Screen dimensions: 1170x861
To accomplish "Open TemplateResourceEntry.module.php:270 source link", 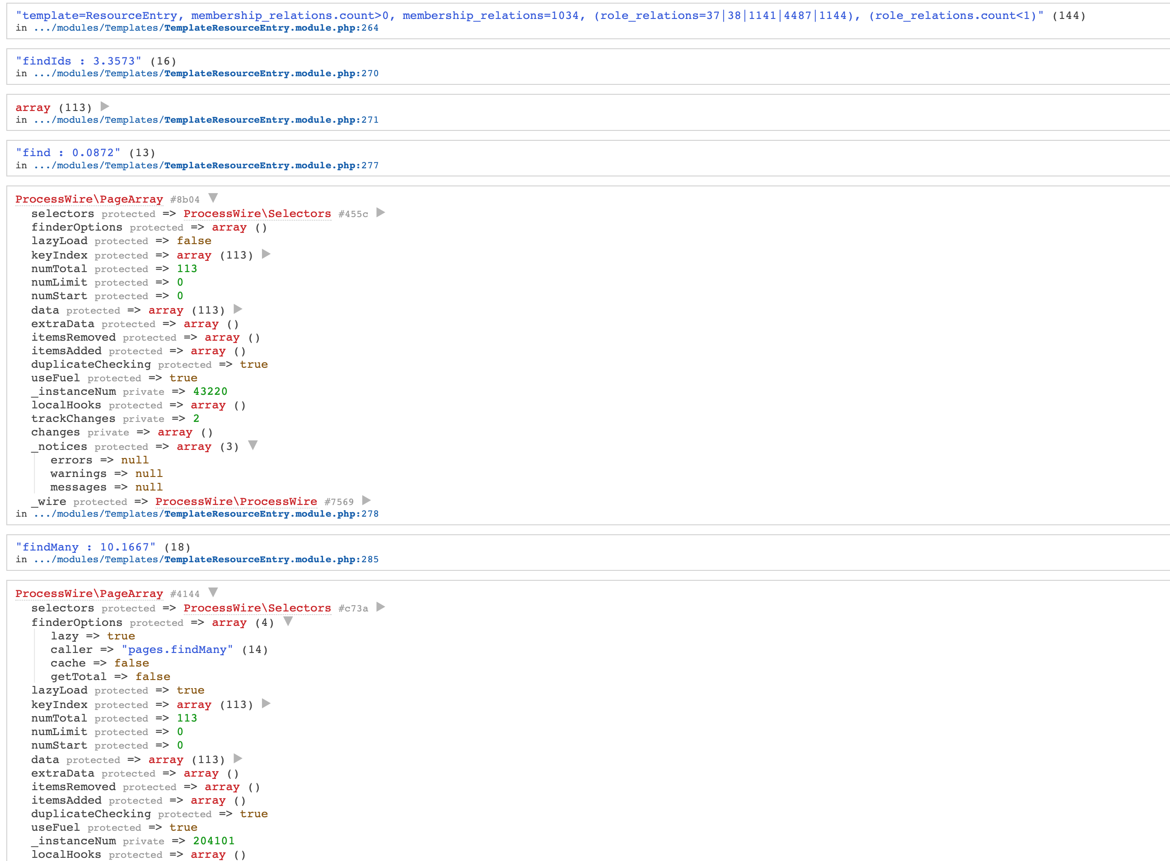I will (206, 74).
